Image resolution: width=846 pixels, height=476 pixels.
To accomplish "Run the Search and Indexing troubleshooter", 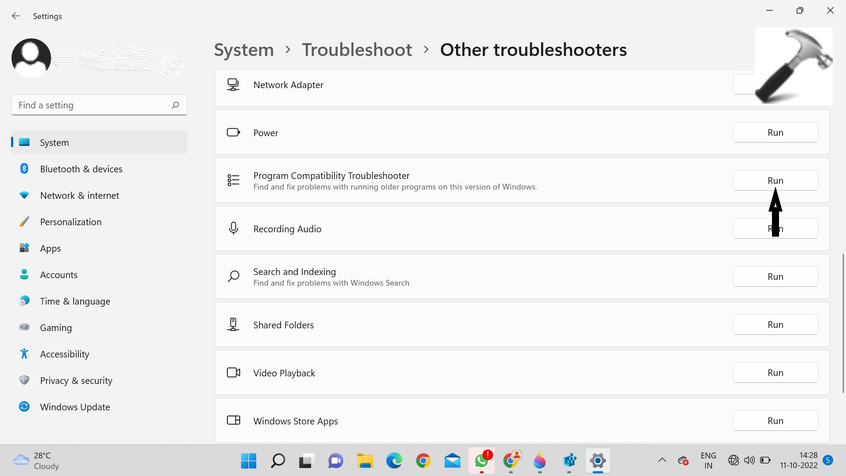I will [775, 277].
